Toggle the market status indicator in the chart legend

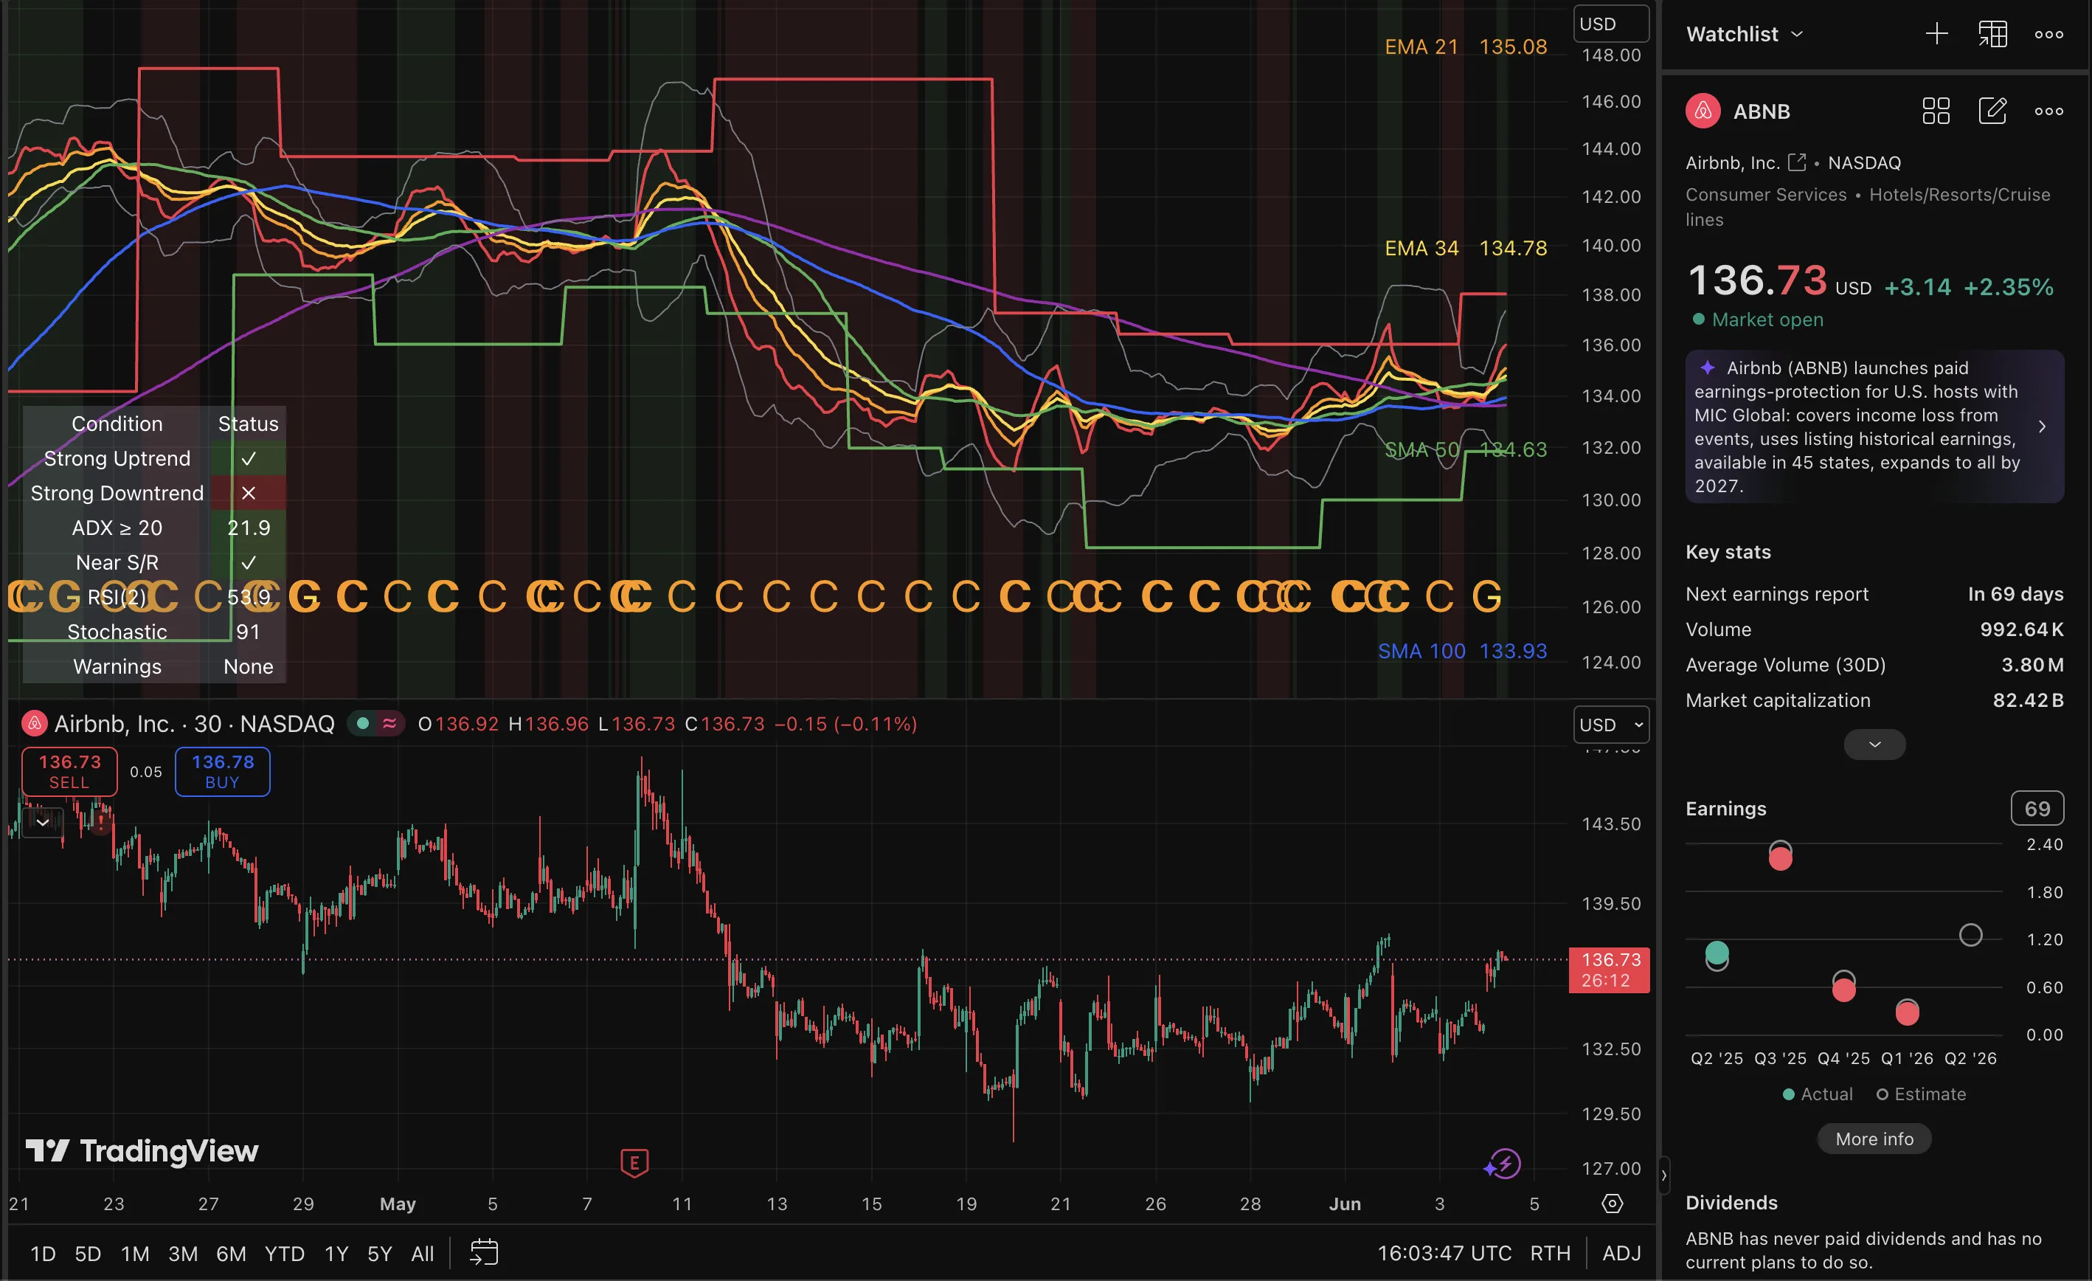click(x=364, y=724)
